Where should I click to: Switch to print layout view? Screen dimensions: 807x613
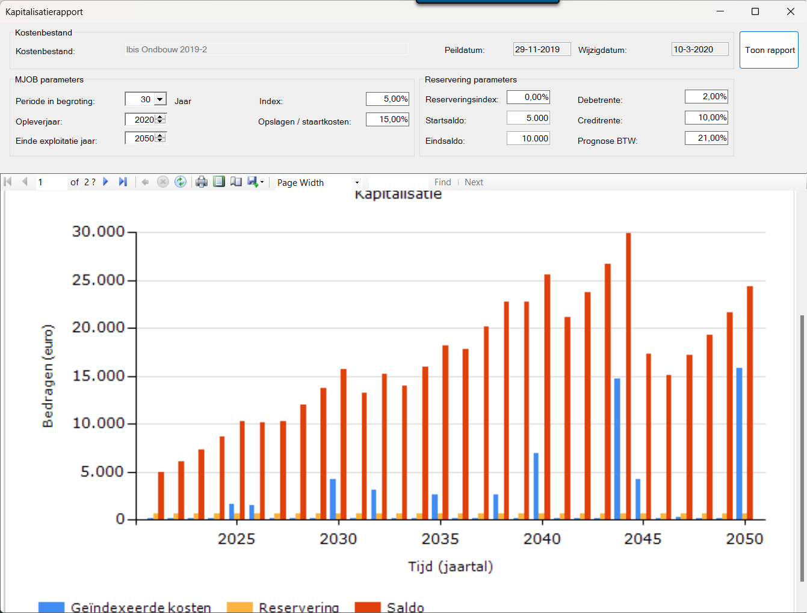pos(219,182)
